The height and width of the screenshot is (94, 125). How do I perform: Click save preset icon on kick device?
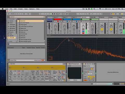click(65, 64)
